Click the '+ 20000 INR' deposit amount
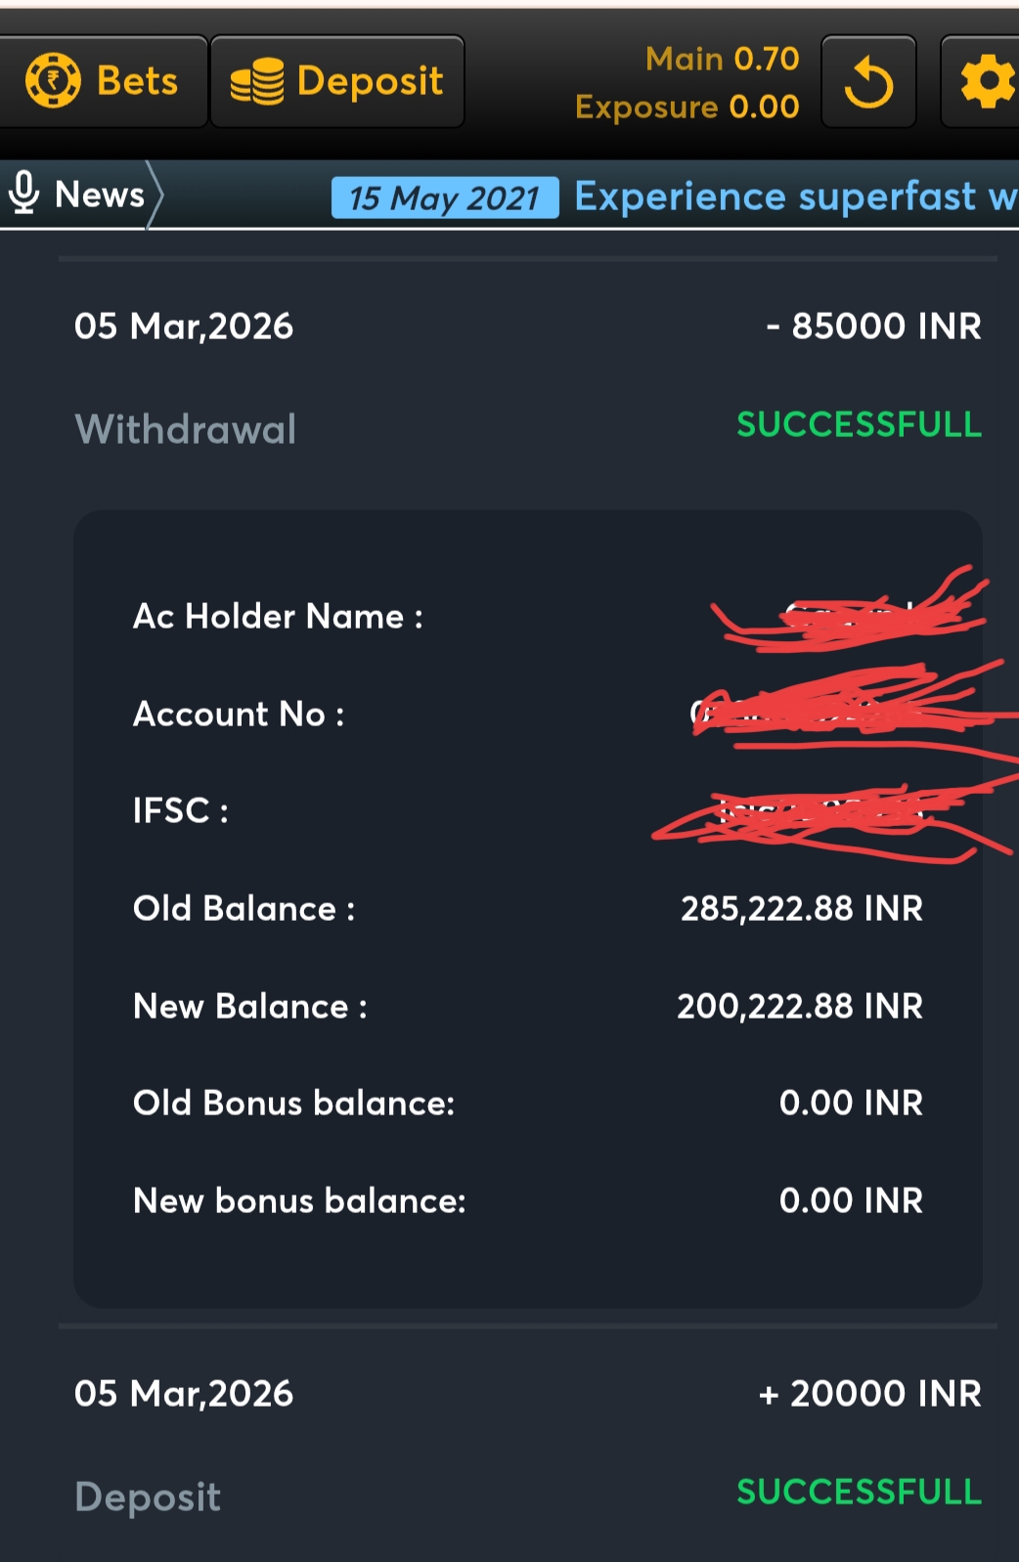1019x1562 pixels. (x=869, y=1394)
